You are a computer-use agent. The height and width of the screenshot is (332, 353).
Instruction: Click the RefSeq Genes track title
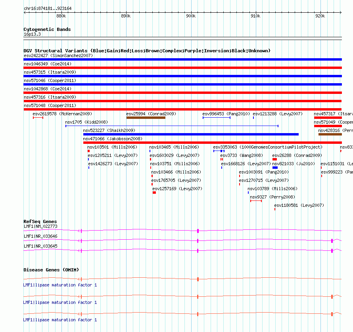[x=40, y=221]
